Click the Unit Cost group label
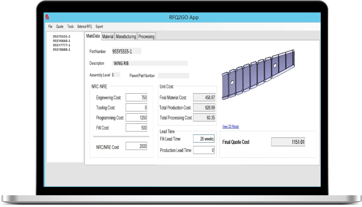 pos(166,87)
